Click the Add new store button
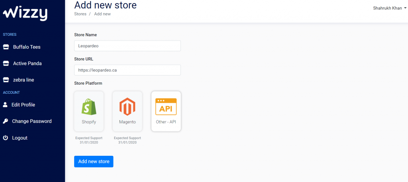Screen dimensions: 408x182 (x=94, y=161)
